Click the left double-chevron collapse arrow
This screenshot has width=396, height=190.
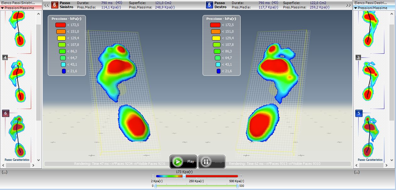(46, 5)
